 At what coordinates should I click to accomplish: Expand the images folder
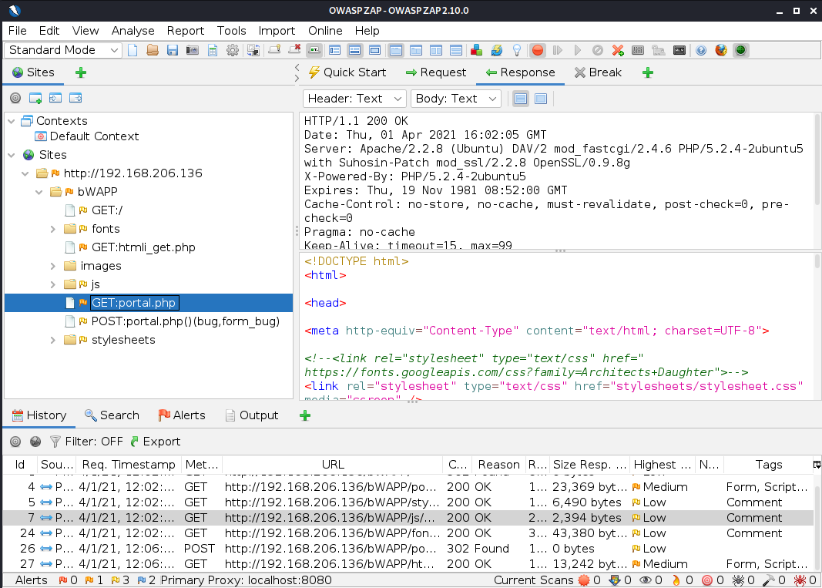(52, 267)
